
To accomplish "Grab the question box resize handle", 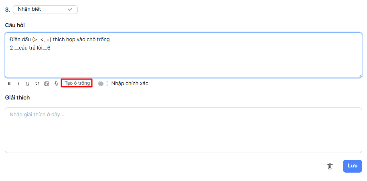I will [360, 76].
